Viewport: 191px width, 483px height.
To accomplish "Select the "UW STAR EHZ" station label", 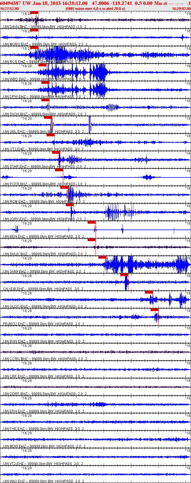I will [x=15, y=167].
